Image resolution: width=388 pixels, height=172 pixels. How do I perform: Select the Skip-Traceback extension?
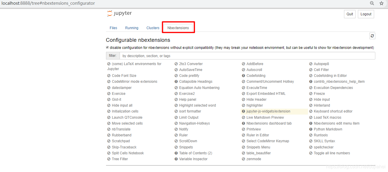pyautogui.click(x=124, y=147)
